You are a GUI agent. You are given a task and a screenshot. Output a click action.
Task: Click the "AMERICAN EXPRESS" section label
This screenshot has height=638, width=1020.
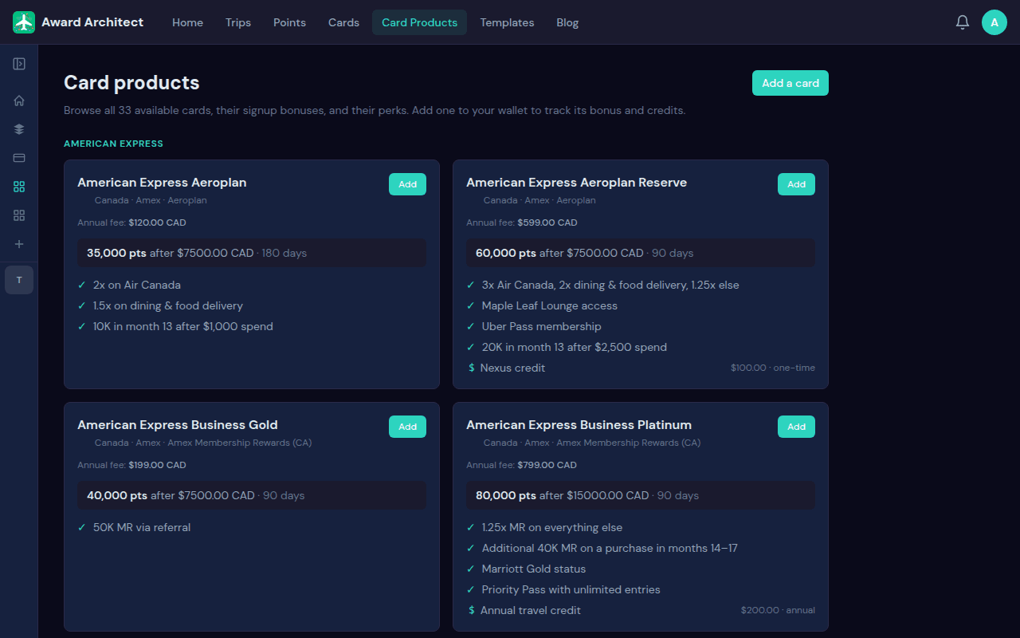(x=113, y=144)
